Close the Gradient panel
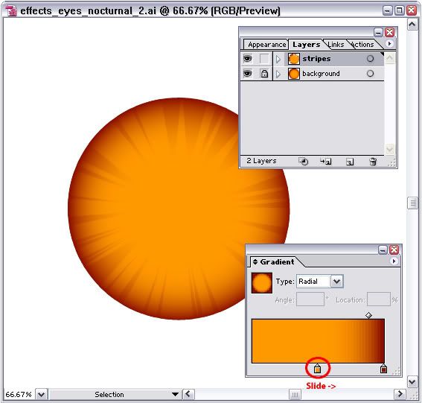This screenshot has height=403, width=422. (x=394, y=250)
